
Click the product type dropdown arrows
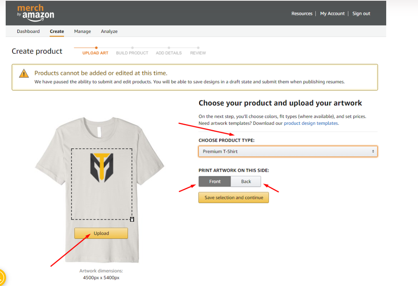click(373, 151)
